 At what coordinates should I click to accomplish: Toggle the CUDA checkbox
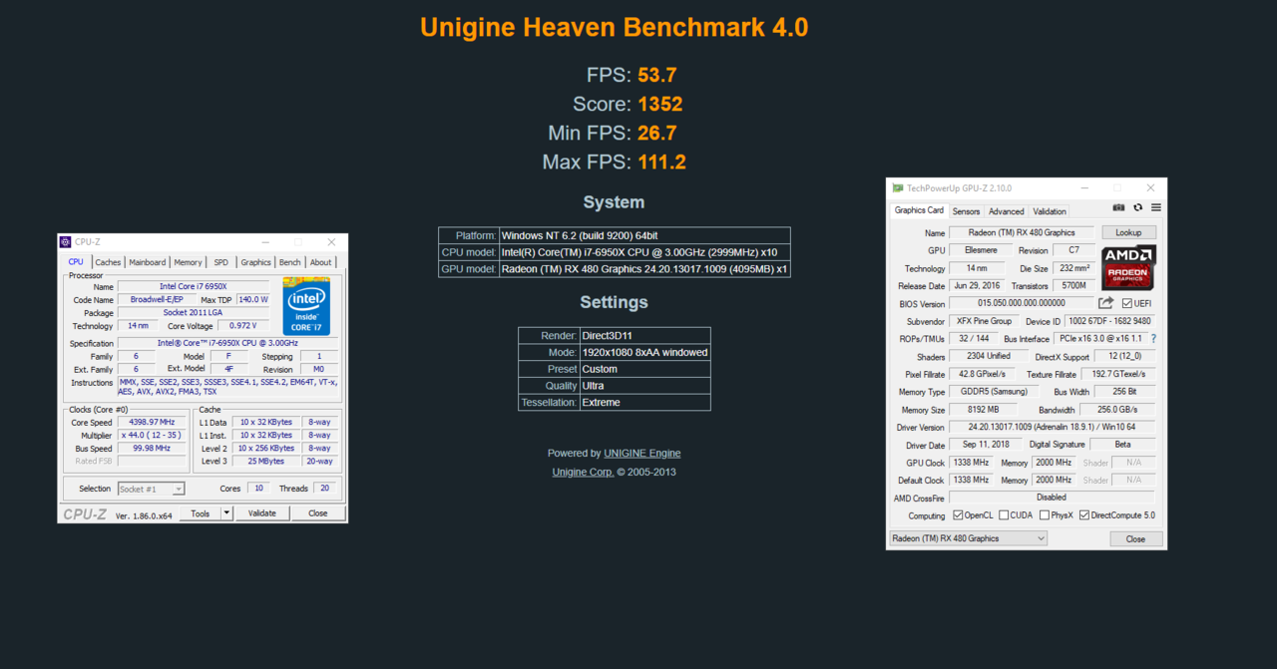[1004, 515]
